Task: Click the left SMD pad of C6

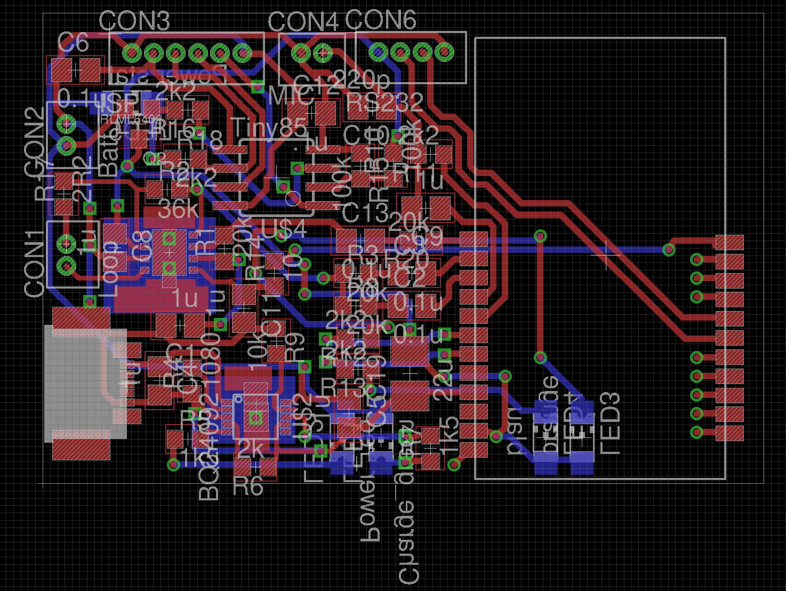Action: [61, 70]
